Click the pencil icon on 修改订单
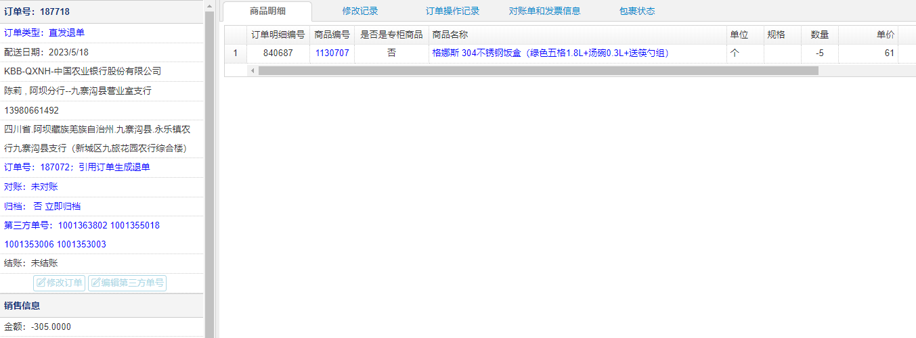The height and width of the screenshot is (338, 916). click(41, 283)
